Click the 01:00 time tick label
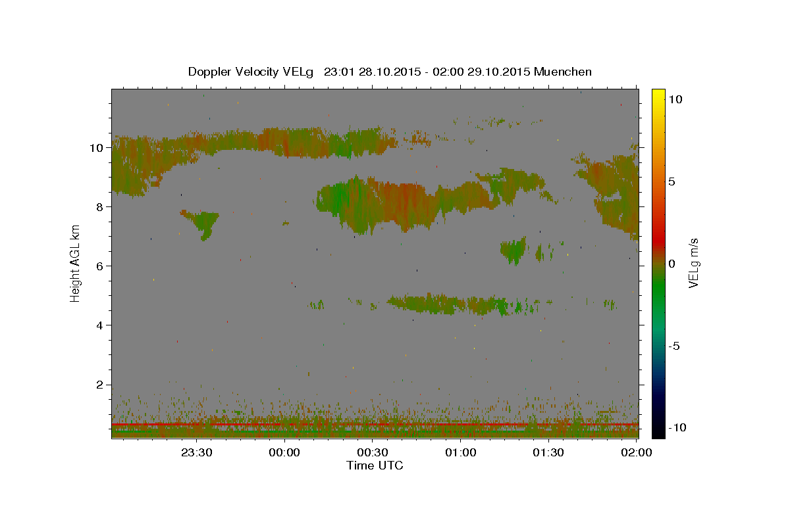Viewport: 790px width, 526px height. pos(460,452)
